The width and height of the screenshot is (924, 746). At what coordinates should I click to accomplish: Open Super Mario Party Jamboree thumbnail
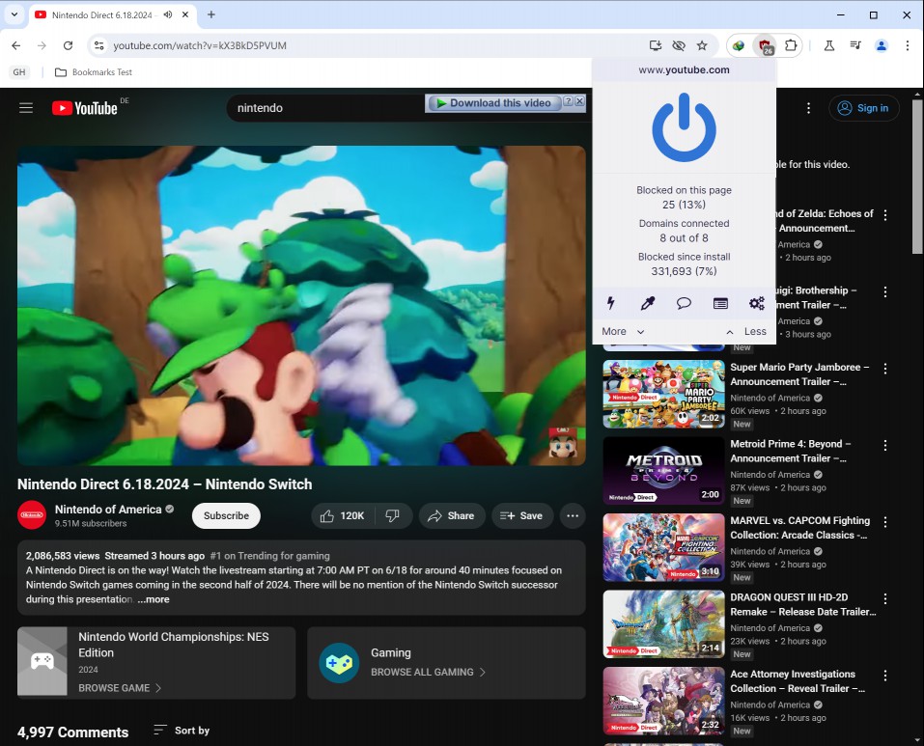(x=663, y=394)
